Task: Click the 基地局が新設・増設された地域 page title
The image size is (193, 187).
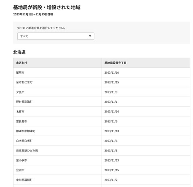Action: pos(47,7)
